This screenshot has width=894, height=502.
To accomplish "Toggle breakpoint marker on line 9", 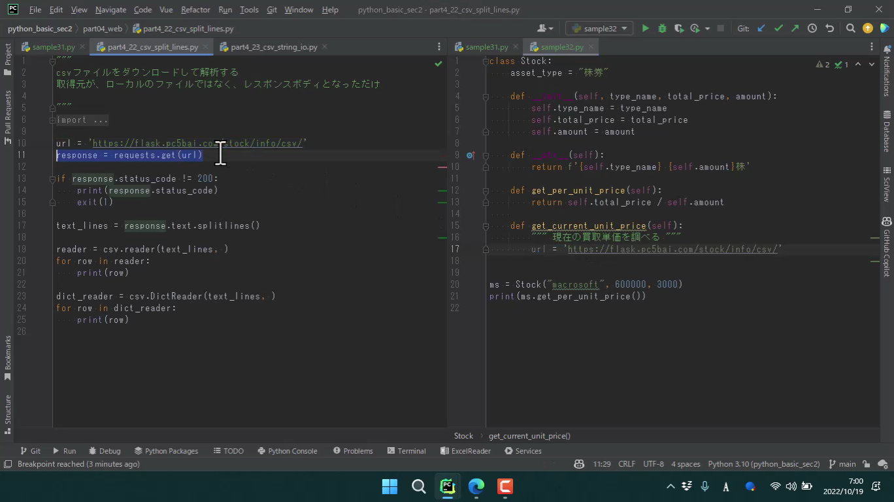I will click(x=470, y=156).
